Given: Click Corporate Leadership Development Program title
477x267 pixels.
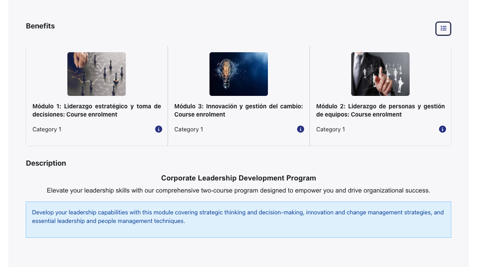Looking at the screenshot, I should [x=239, y=178].
